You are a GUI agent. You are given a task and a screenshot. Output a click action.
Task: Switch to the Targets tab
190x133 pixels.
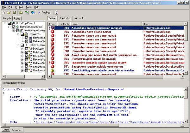click(7, 18)
